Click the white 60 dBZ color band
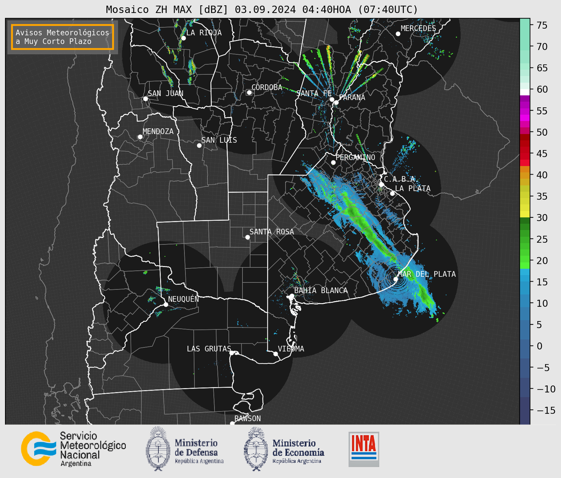561x478 pixels. point(525,92)
